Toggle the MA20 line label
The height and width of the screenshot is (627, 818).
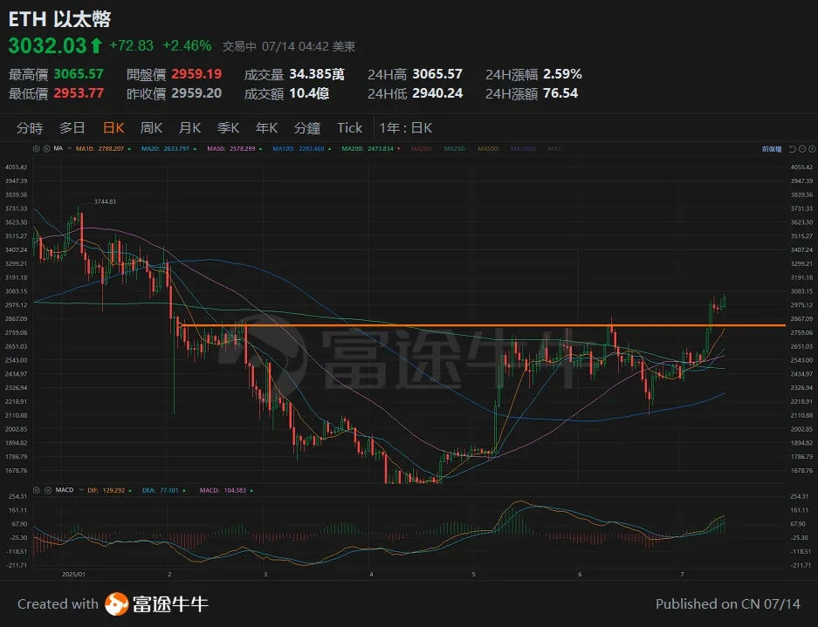169,149
